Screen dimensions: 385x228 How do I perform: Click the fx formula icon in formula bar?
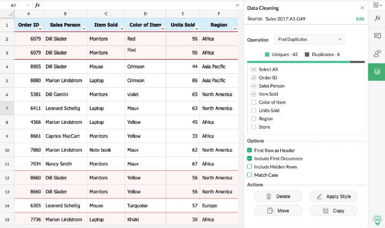coord(37,5)
